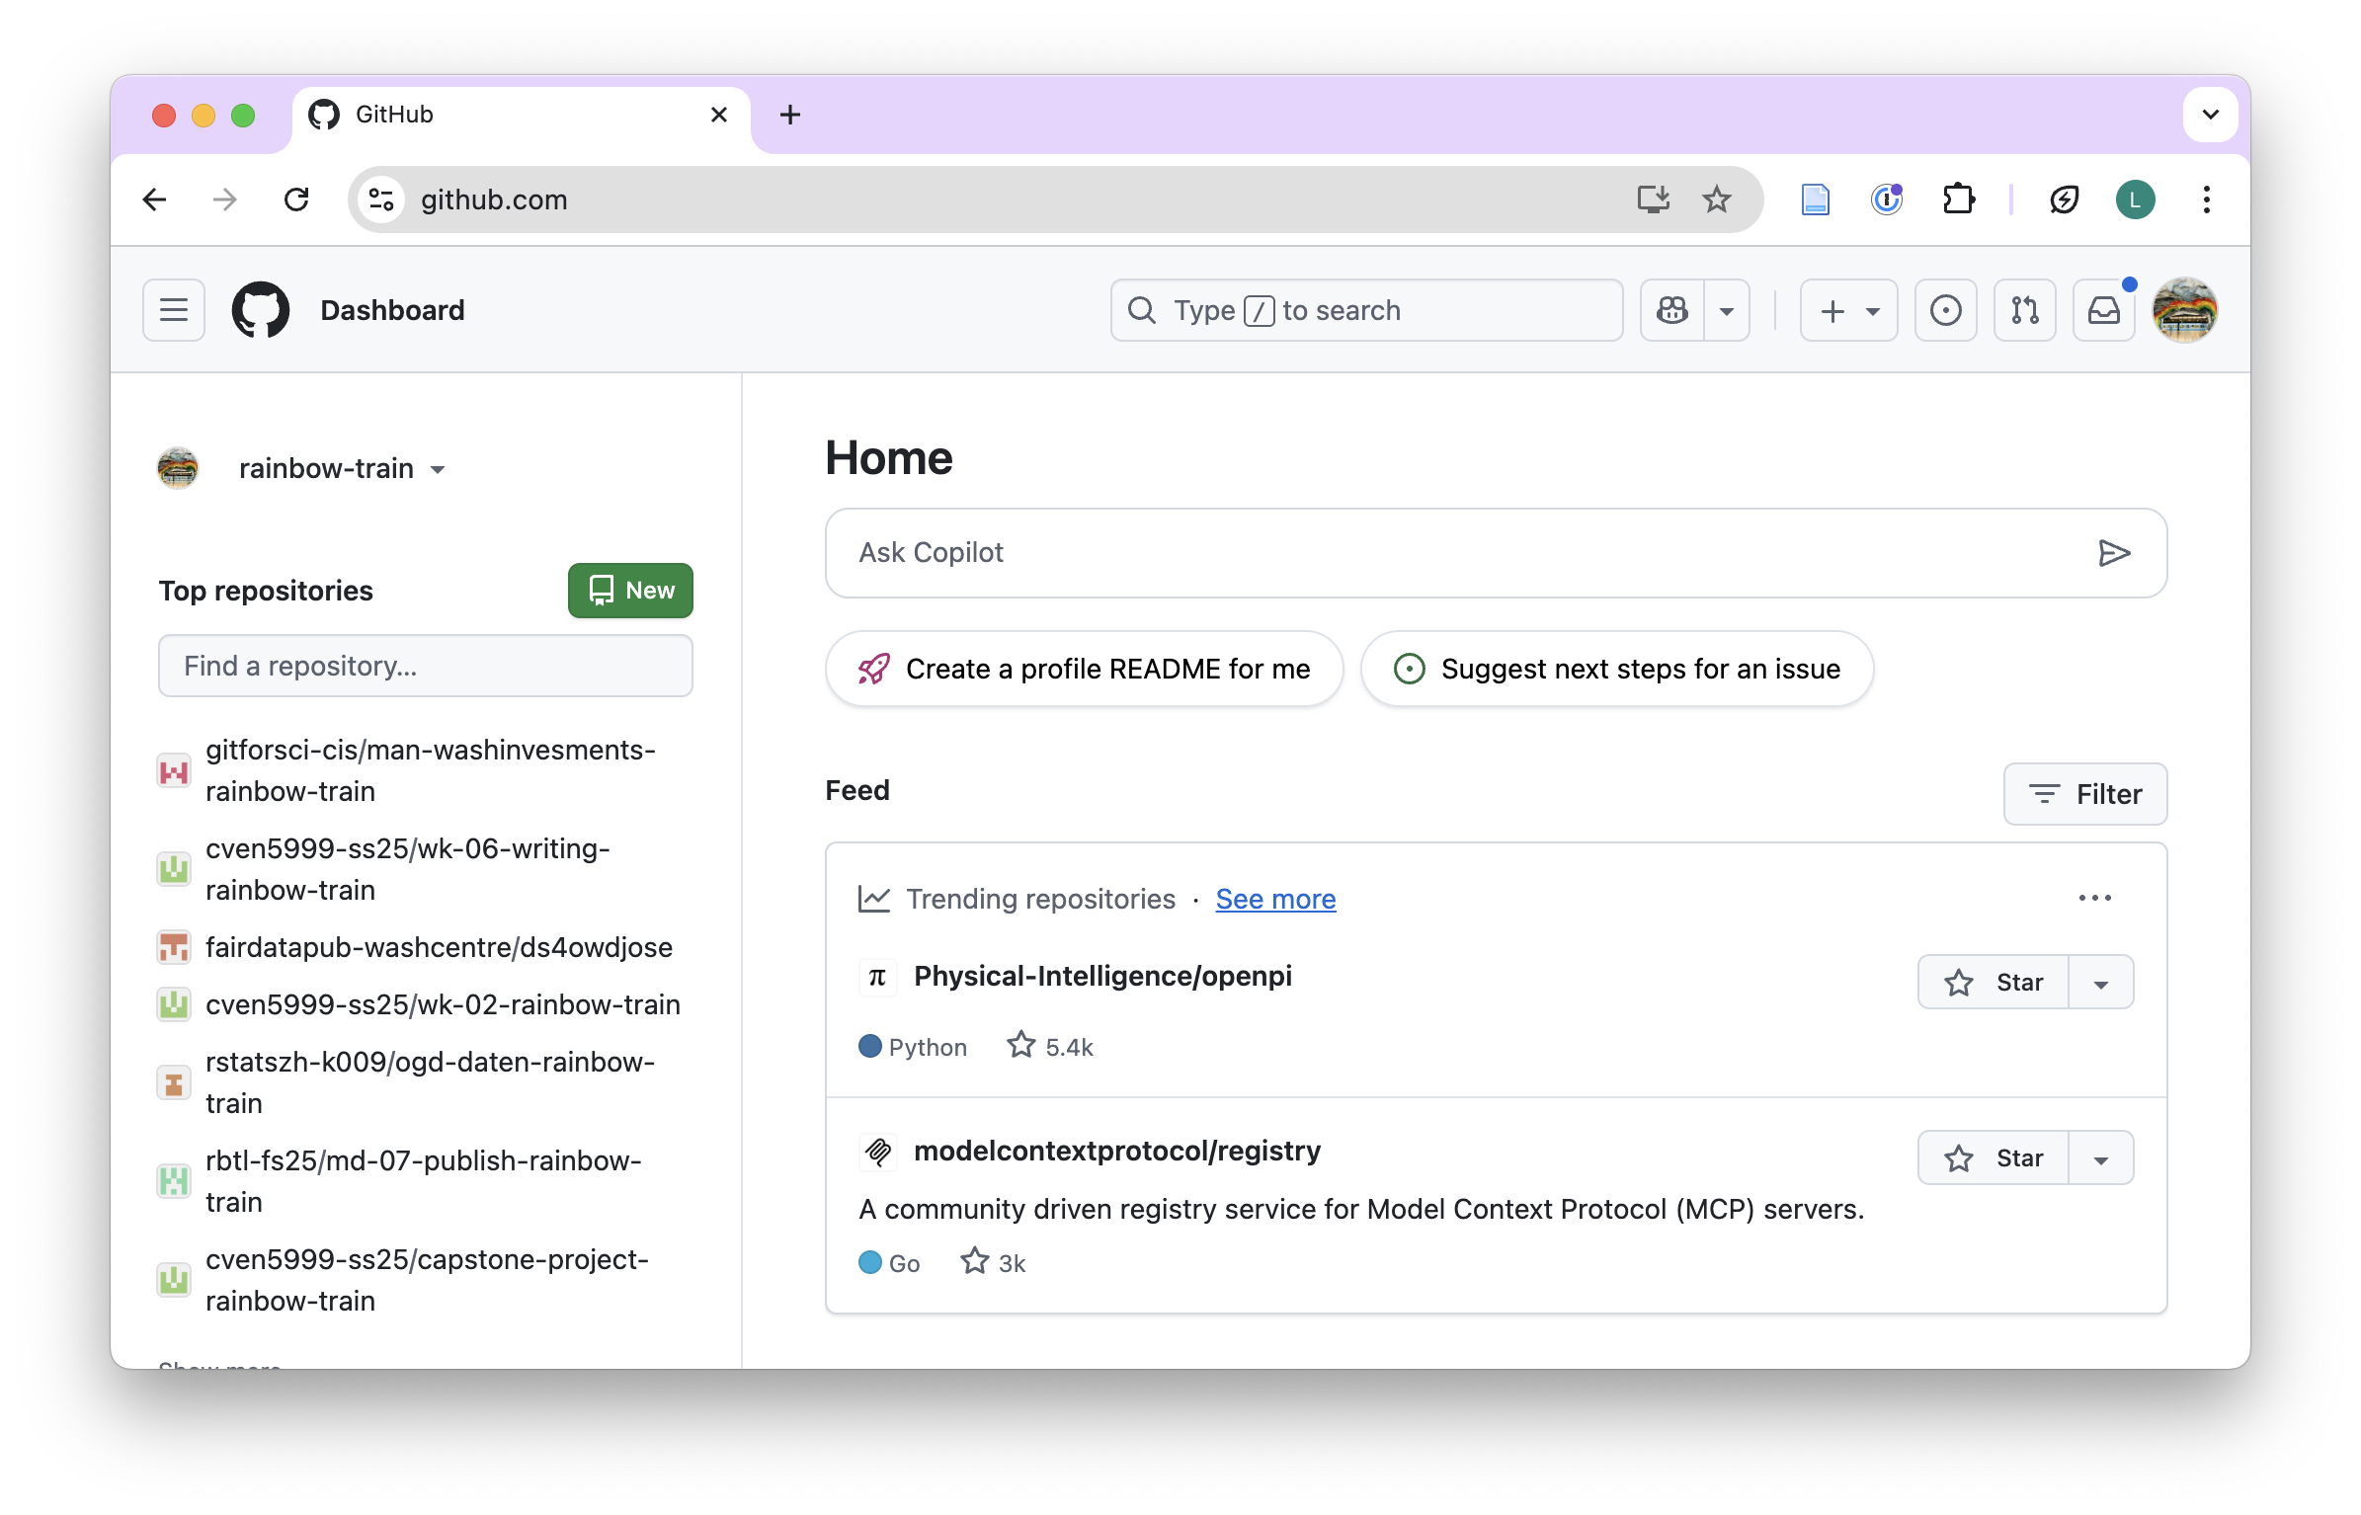Open the Copilot dropdown arrow
Viewport: 2361px width, 1515px height.
click(1727, 310)
